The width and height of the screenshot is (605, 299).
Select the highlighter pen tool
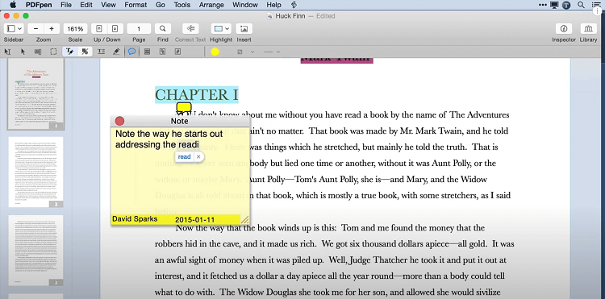[x=116, y=52]
